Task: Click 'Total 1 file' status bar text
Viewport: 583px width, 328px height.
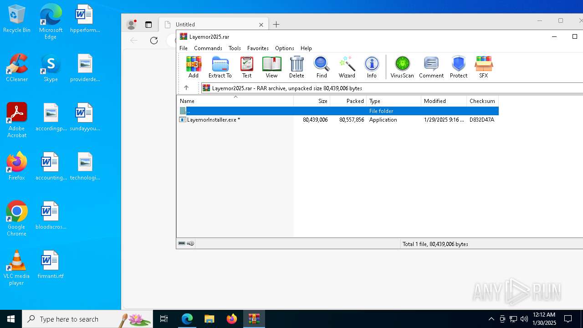Action: [x=435, y=244]
